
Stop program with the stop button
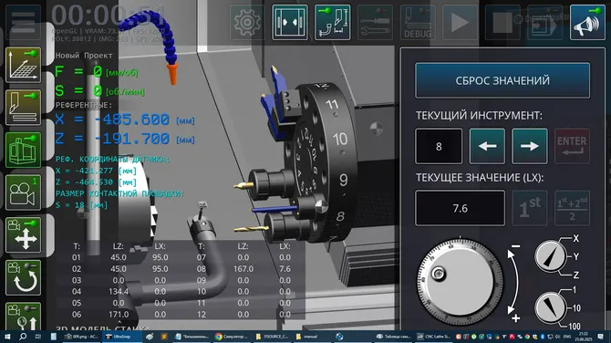502,22
